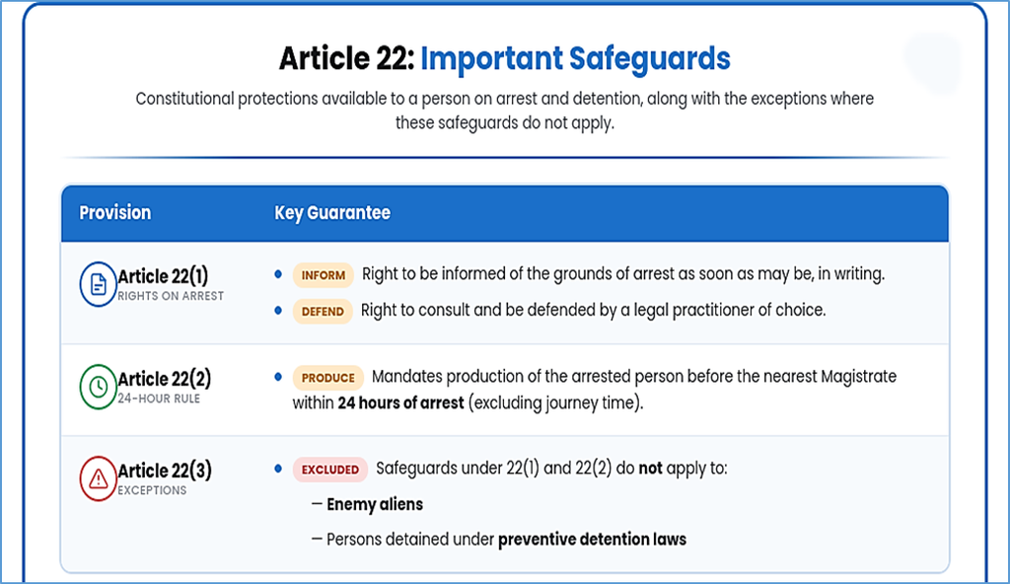
Task: Click the bullet point before the INFORM badge
Action: [278, 274]
